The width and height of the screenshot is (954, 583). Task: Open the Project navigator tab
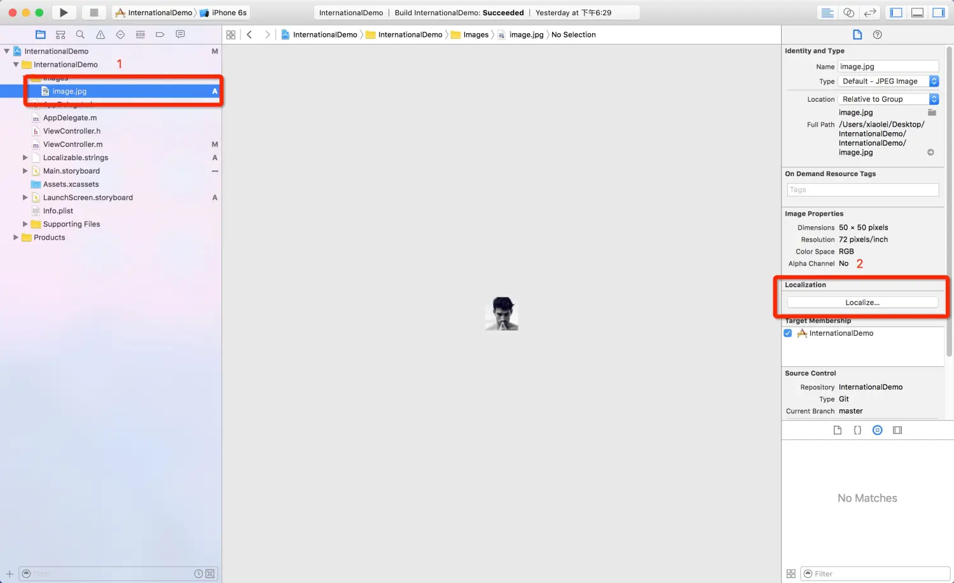coord(41,35)
